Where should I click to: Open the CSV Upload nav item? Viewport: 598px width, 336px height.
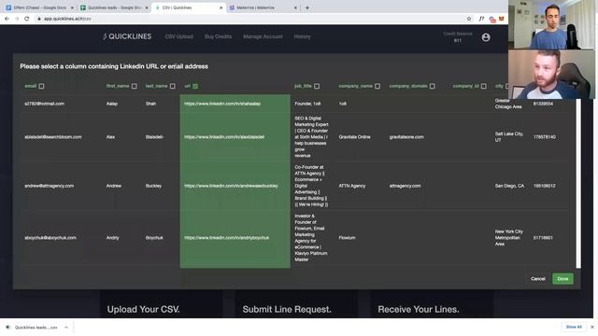pos(178,36)
